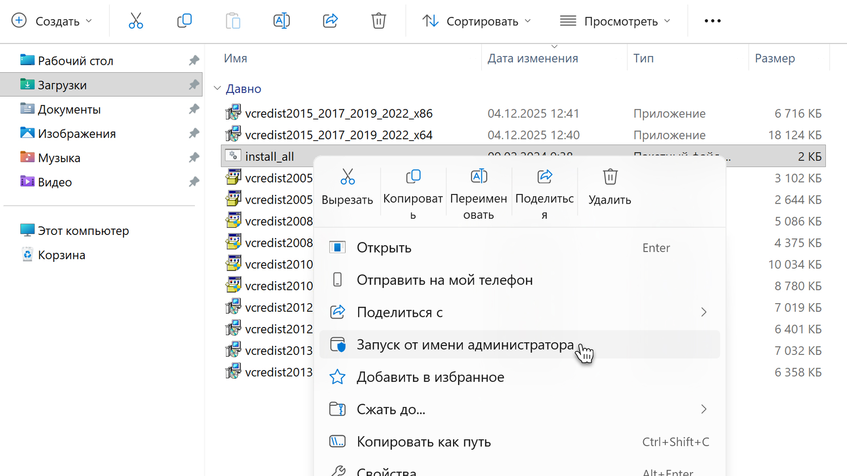
Task: Click the Rename icon in top toolbar
Action: point(281,21)
